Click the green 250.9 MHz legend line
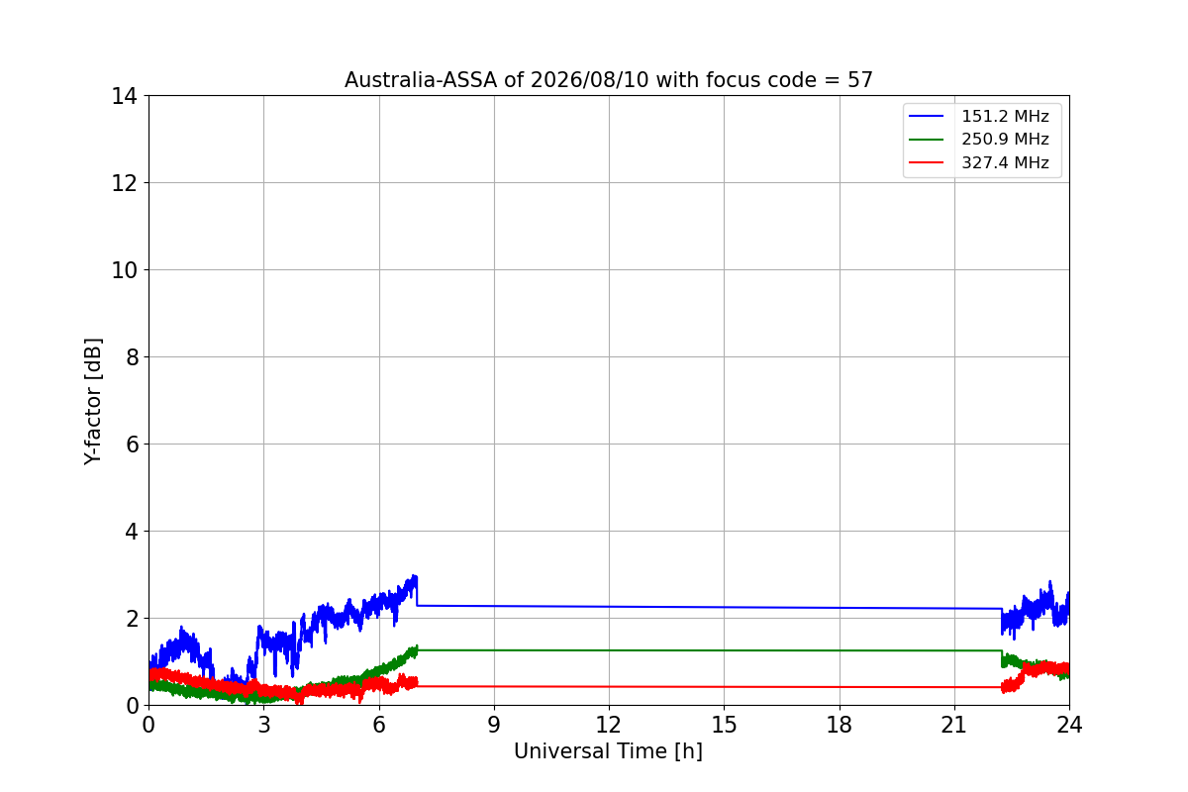Screen dimensions: 1188x792 click(x=928, y=140)
